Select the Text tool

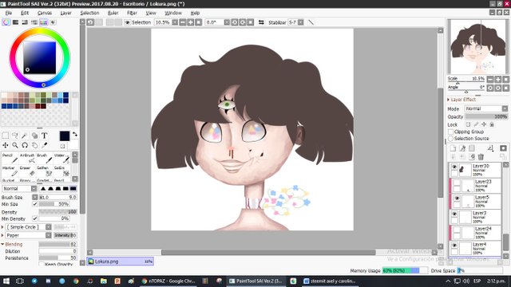[45, 136]
